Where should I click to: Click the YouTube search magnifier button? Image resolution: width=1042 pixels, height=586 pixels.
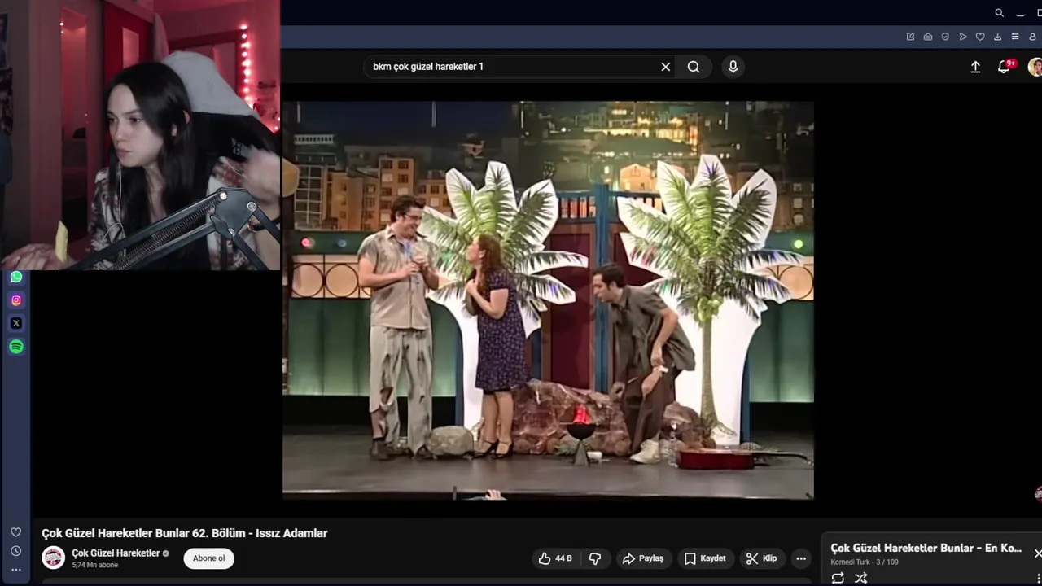point(694,67)
